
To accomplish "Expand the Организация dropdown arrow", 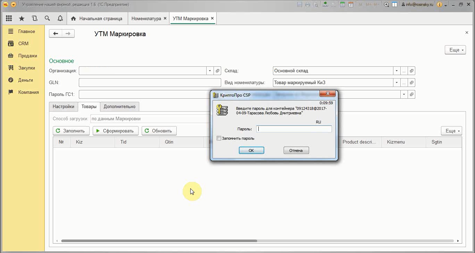I will coord(210,71).
